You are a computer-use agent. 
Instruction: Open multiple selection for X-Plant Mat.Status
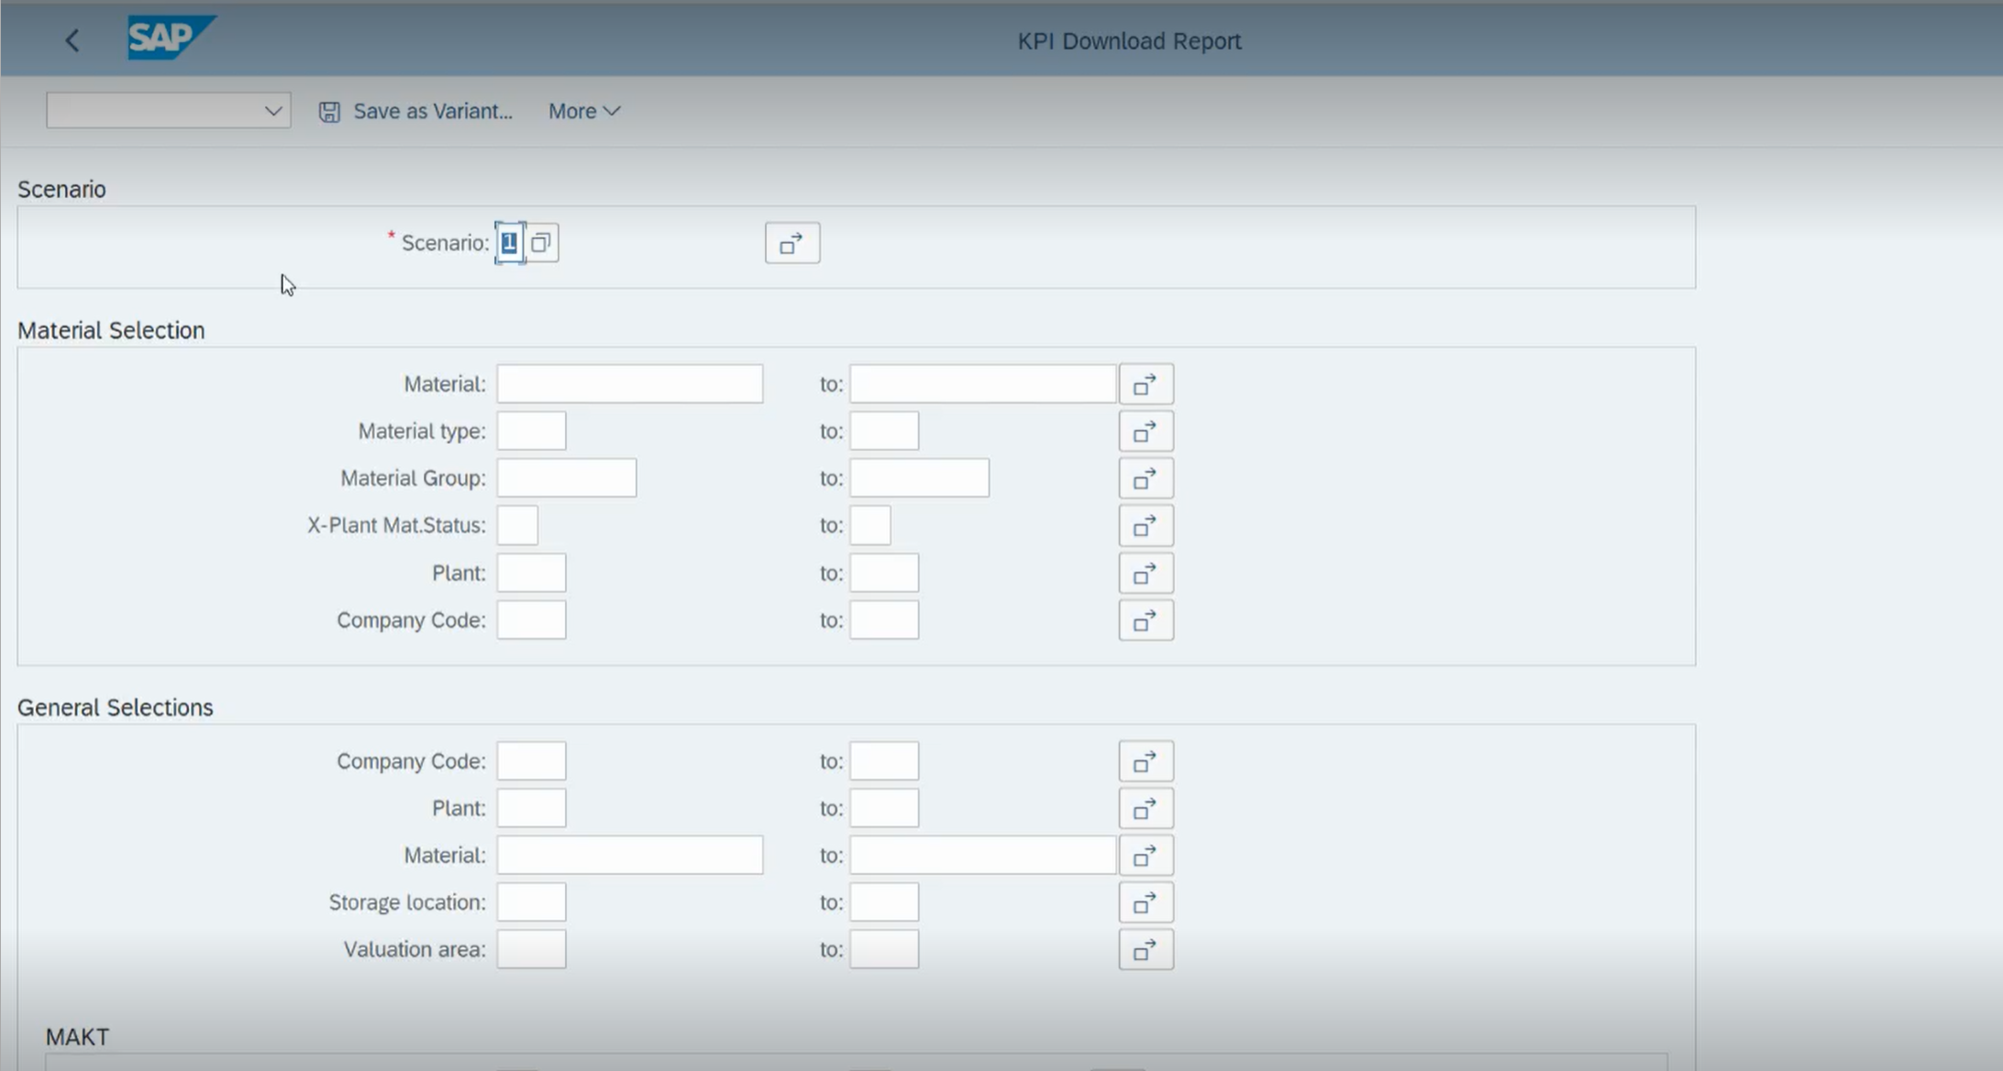(1145, 525)
